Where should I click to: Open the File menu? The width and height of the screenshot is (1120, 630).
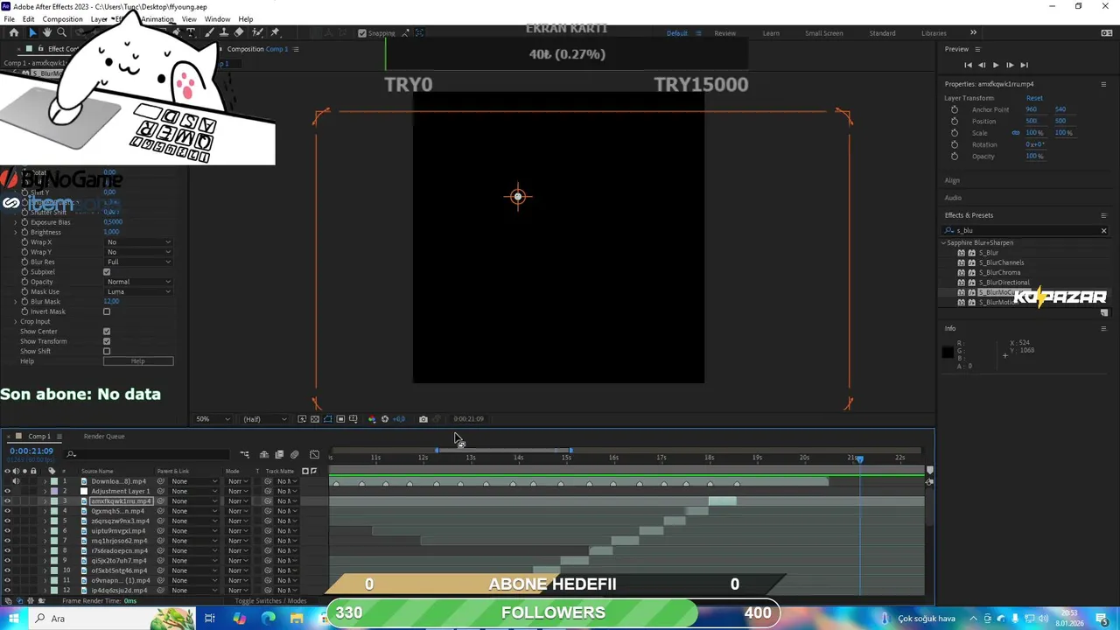9,19
